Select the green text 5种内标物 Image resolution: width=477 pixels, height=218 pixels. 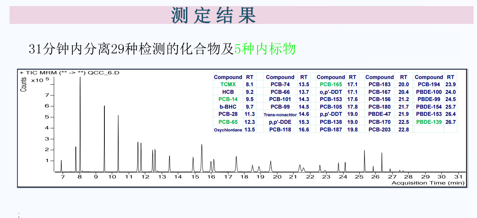[x=265, y=49]
